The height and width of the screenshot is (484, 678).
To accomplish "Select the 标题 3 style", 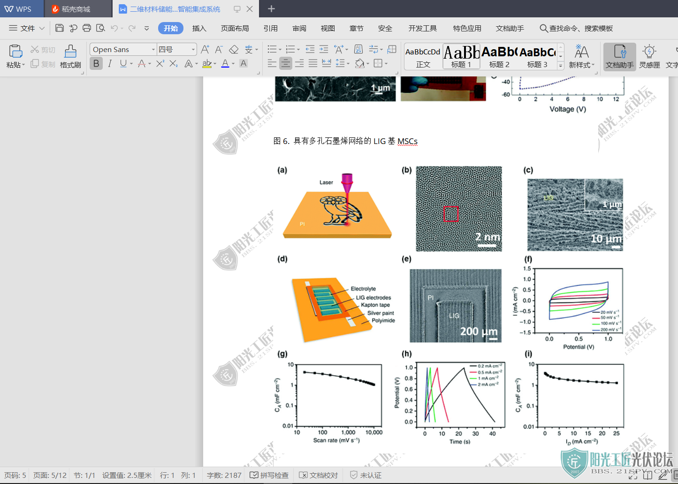I will click(x=537, y=57).
